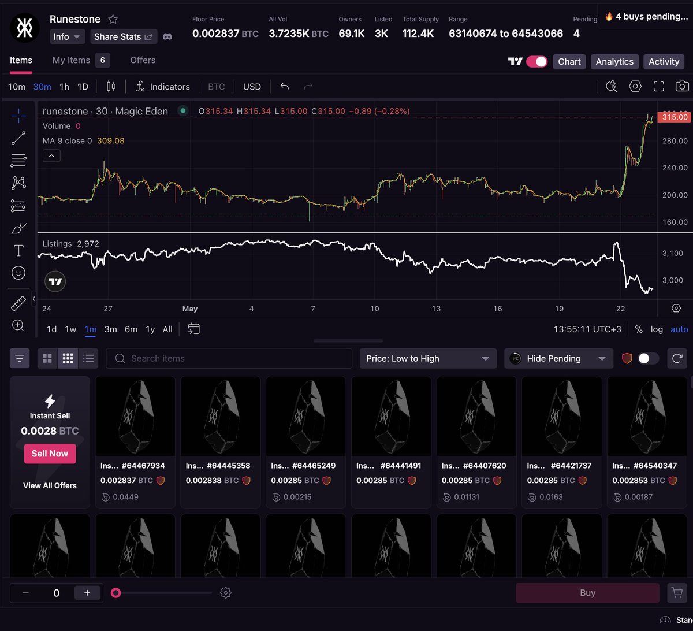
Task: Enter fullscreen chart mode
Action: pos(659,87)
